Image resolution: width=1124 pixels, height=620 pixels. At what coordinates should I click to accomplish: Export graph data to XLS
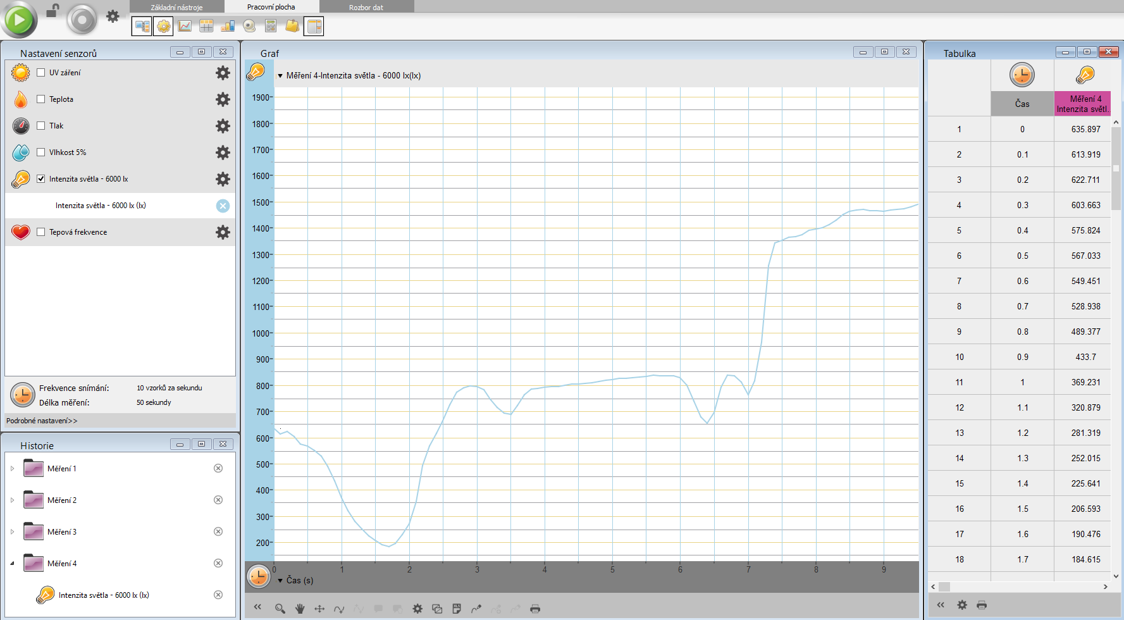click(457, 609)
